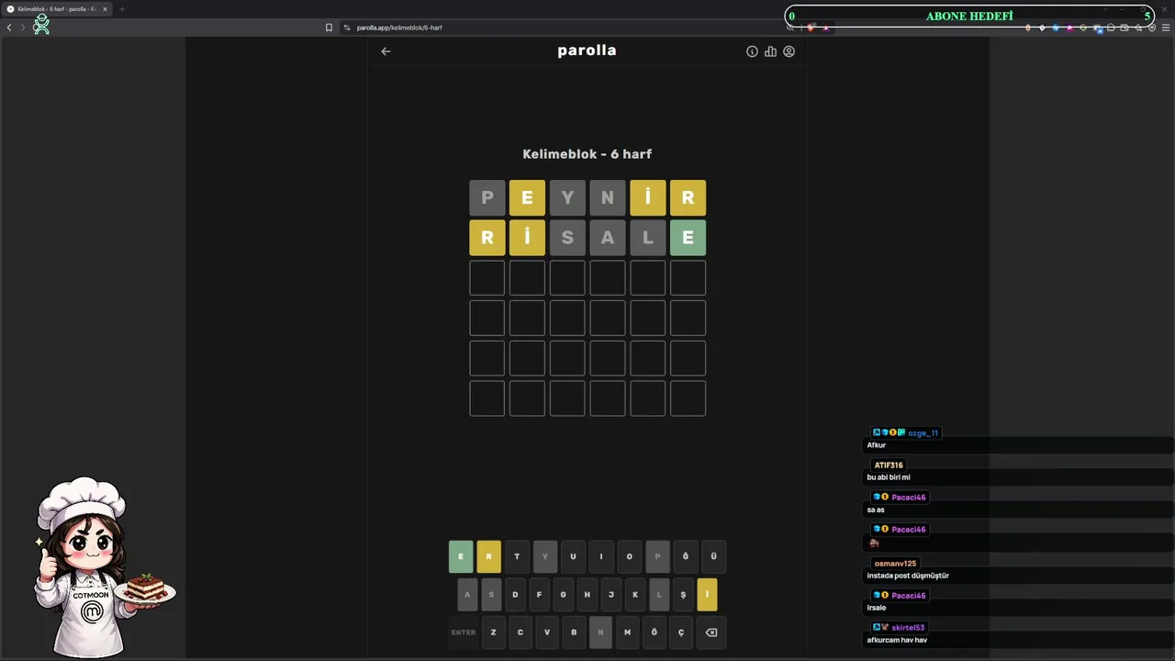Tap the G key on the keyboard
Screen dimensions: 1175x661
pos(564,595)
